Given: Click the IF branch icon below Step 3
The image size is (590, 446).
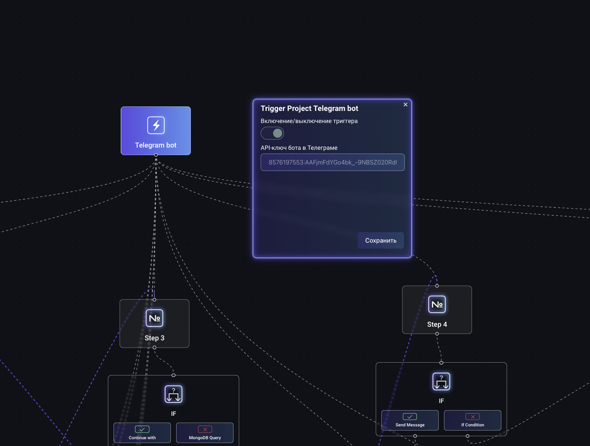Looking at the screenshot, I should (174, 394).
